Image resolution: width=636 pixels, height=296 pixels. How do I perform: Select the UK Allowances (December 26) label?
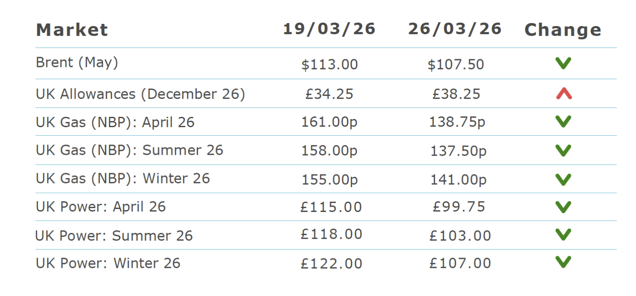[x=140, y=94]
